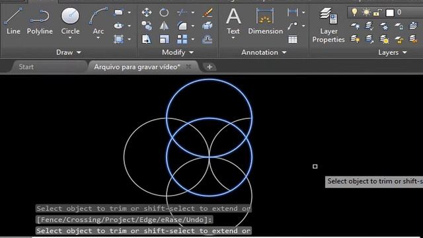The image size is (423, 238).
Task: Click the layer 0 name in dropdown
Action: [399, 12]
